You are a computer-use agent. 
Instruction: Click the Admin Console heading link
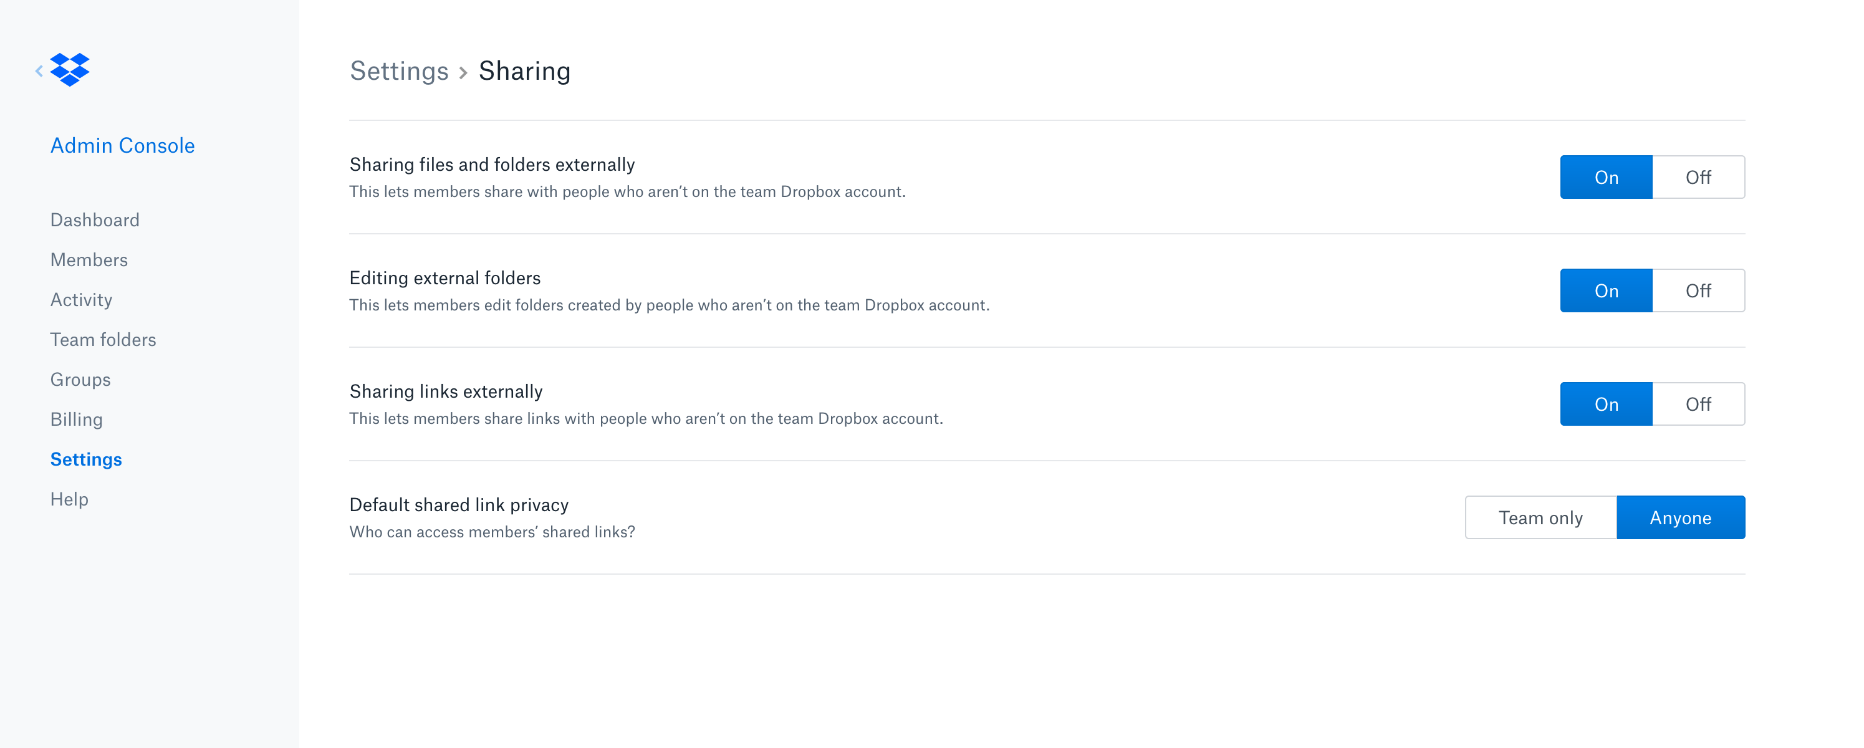click(x=122, y=145)
